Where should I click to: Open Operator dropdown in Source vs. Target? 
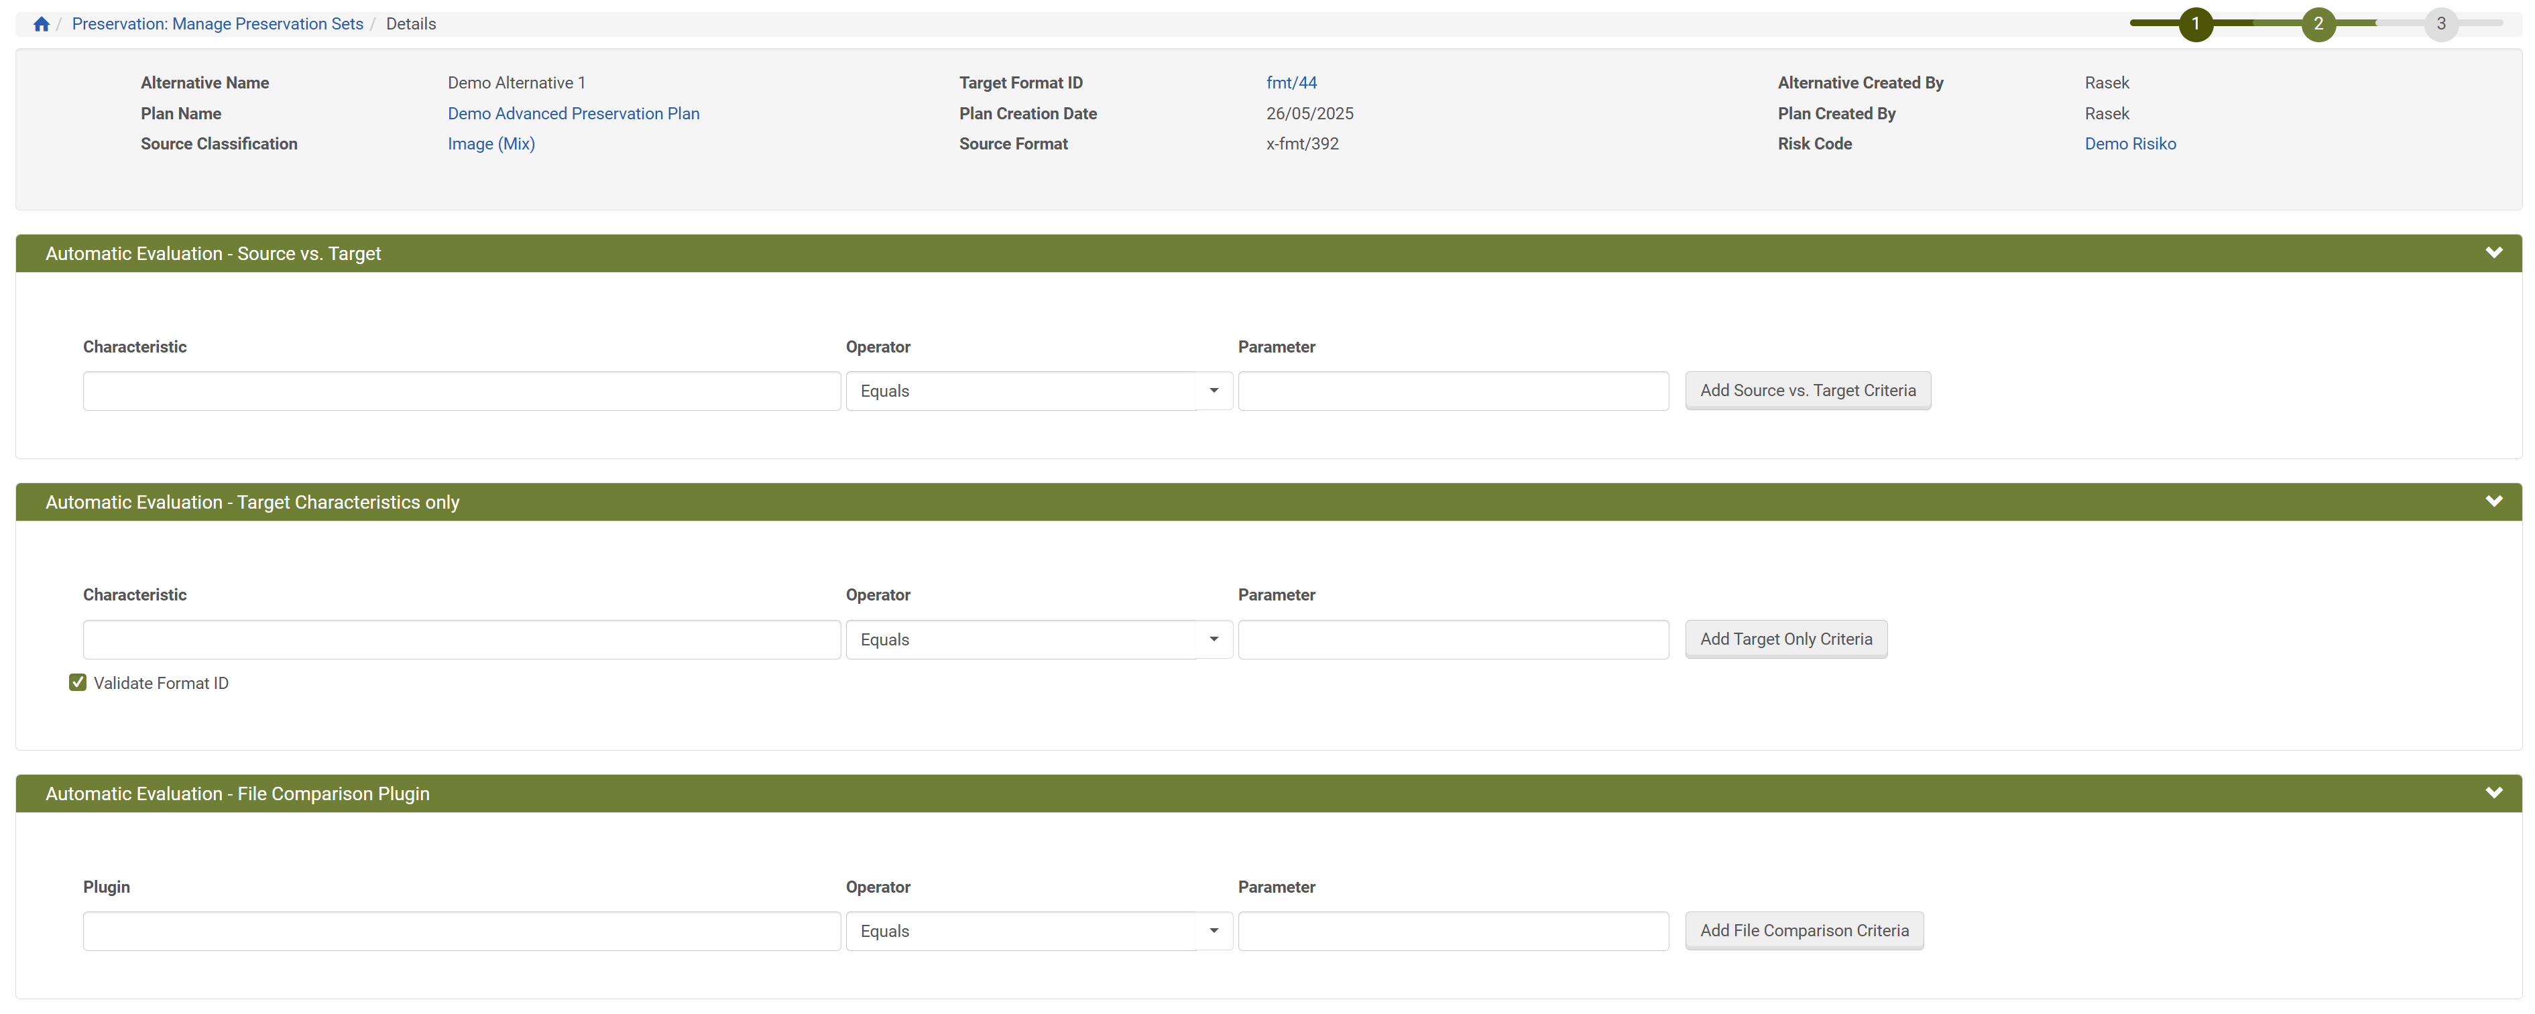coord(1039,391)
